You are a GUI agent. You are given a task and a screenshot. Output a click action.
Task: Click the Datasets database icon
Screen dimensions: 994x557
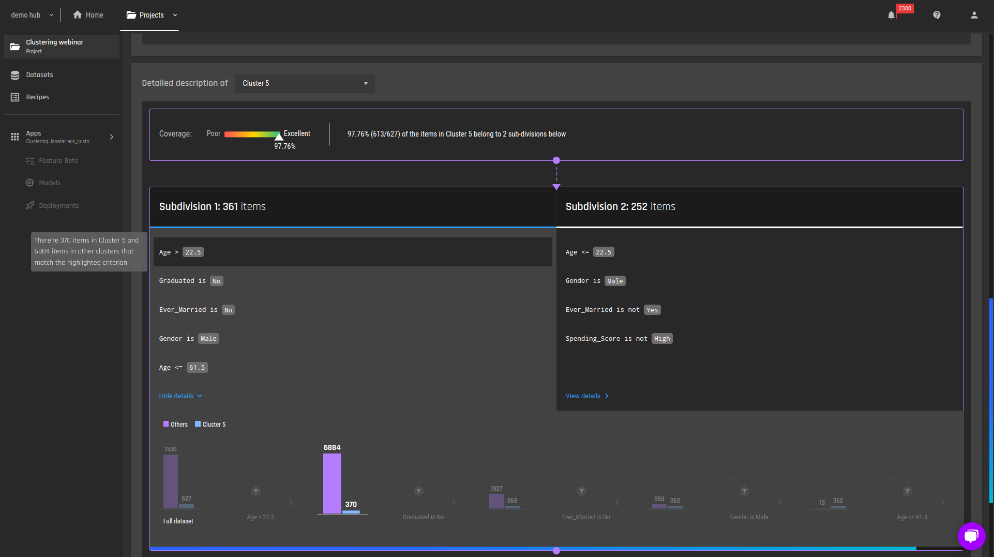[x=15, y=75]
